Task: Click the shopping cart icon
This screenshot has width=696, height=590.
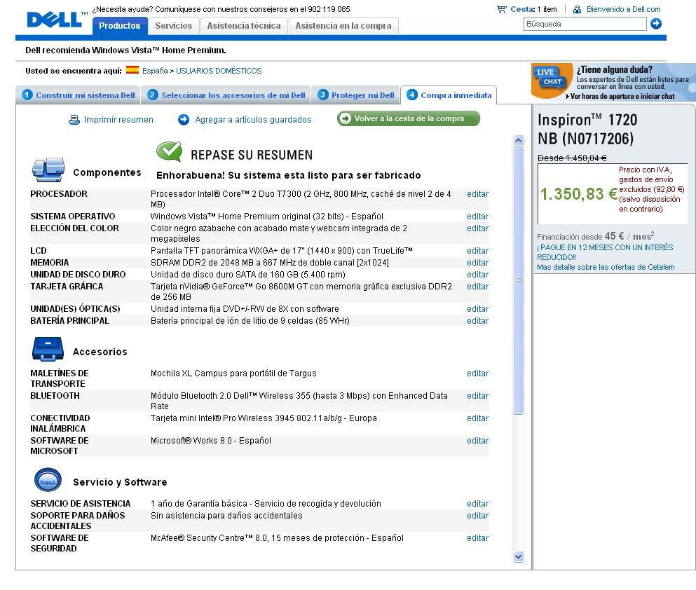Action: [502, 9]
